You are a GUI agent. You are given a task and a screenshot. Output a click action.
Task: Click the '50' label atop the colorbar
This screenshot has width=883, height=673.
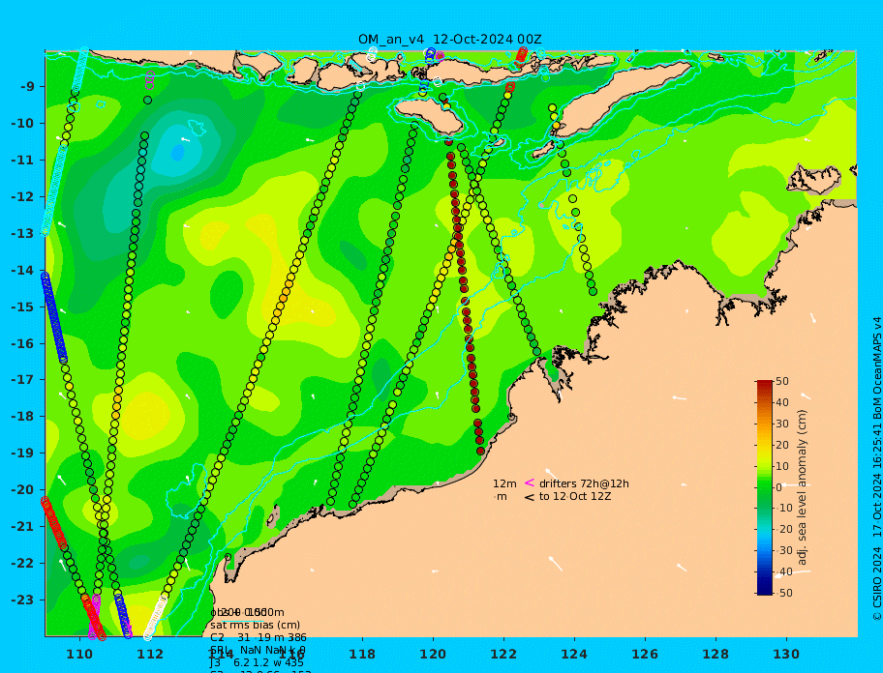pos(782,381)
